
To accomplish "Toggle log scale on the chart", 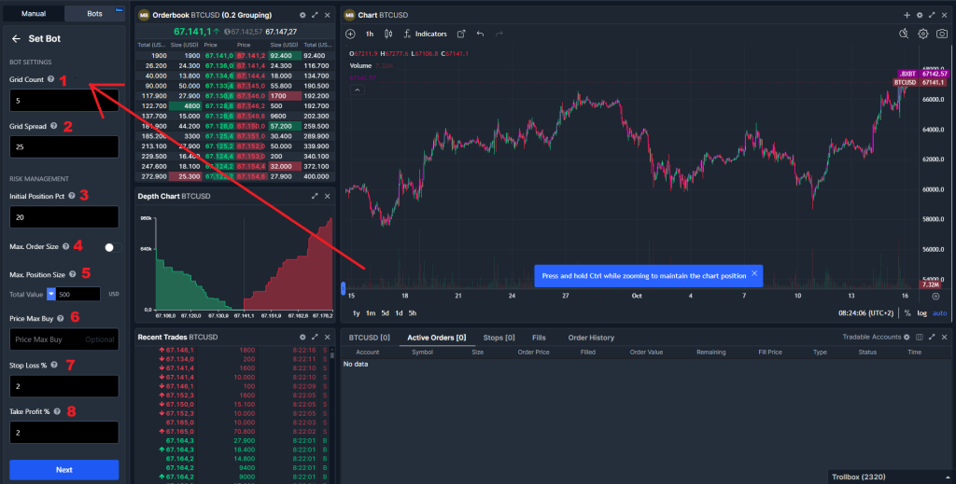I will [921, 313].
